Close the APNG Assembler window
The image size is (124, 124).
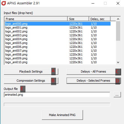118,3
